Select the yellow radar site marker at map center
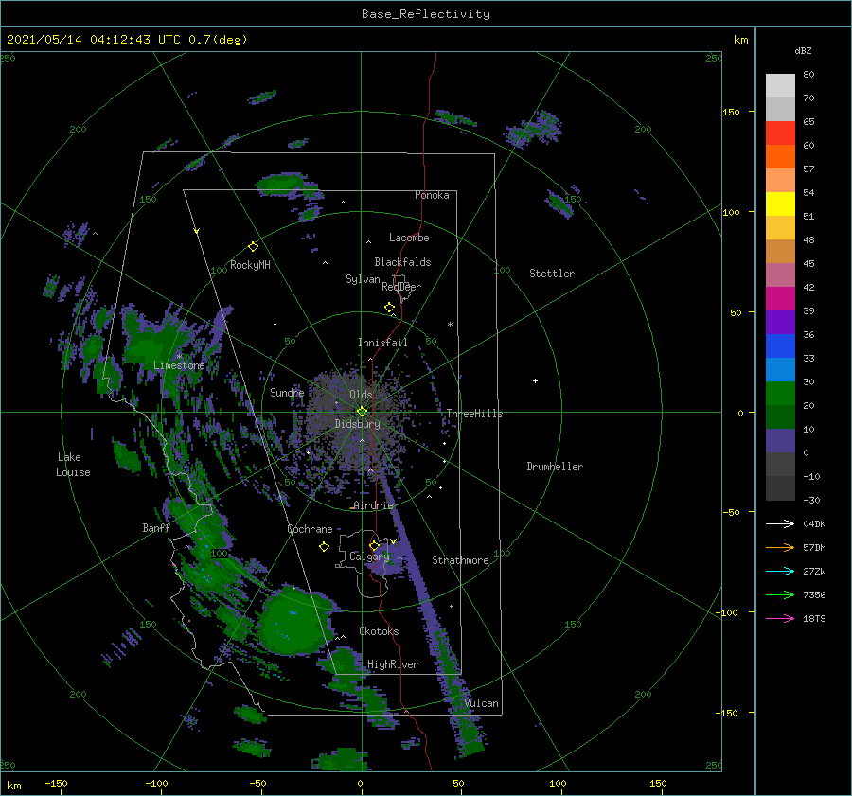852x796 pixels. pyautogui.click(x=362, y=412)
